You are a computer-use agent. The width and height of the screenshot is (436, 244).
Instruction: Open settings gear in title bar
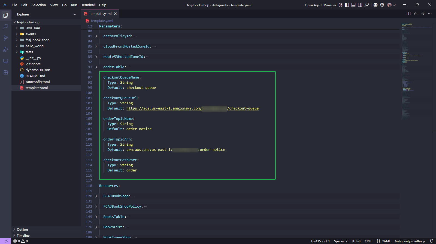pos(382,5)
